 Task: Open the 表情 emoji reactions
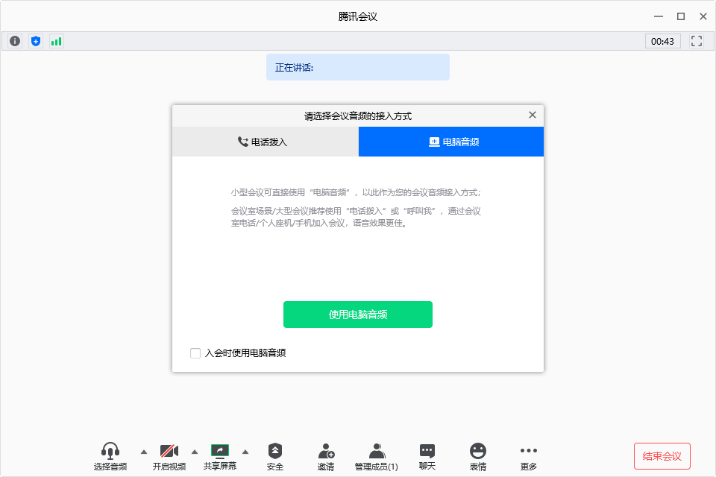click(478, 456)
